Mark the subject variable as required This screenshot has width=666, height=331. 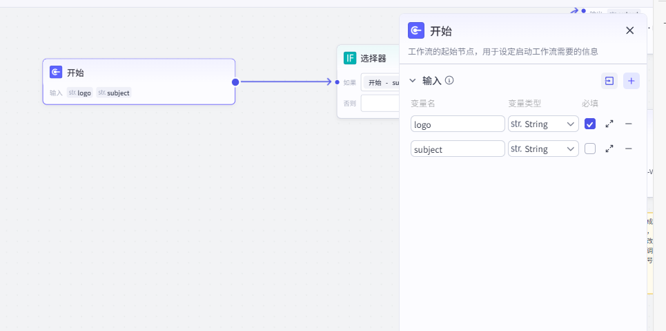click(590, 149)
